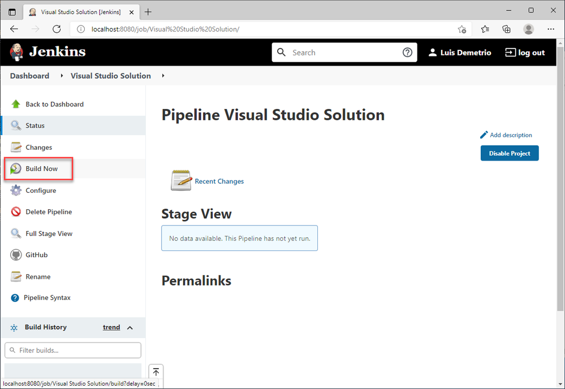
Task: Click the Pipeline Syntax question mark icon
Action: [15, 298]
